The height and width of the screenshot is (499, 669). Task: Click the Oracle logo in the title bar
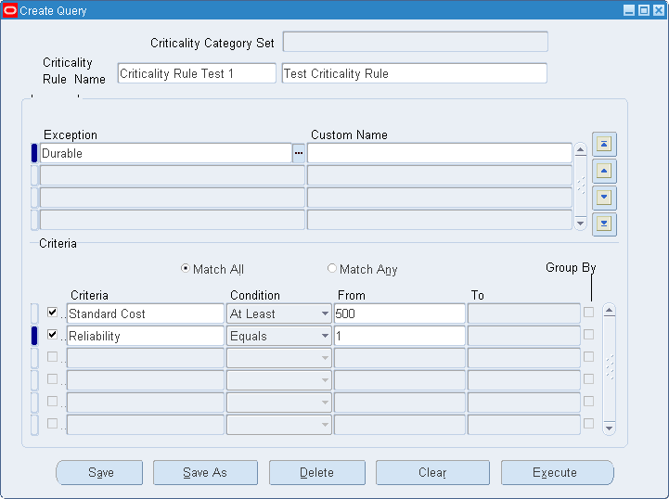tap(10, 10)
